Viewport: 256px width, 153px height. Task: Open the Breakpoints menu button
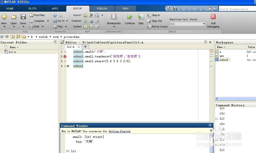114,20
